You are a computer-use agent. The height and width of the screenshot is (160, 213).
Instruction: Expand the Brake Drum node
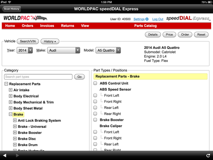click(x=15, y=145)
